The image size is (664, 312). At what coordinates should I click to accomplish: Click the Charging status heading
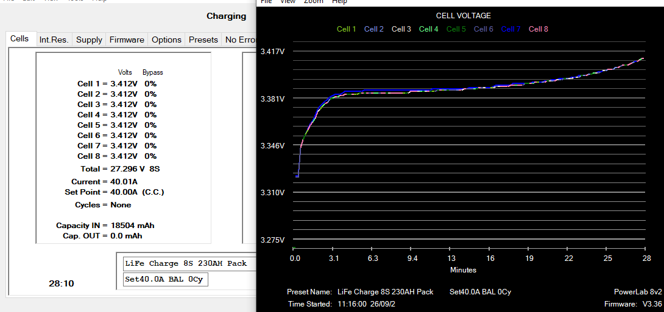pyautogui.click(x=226, y=16)
